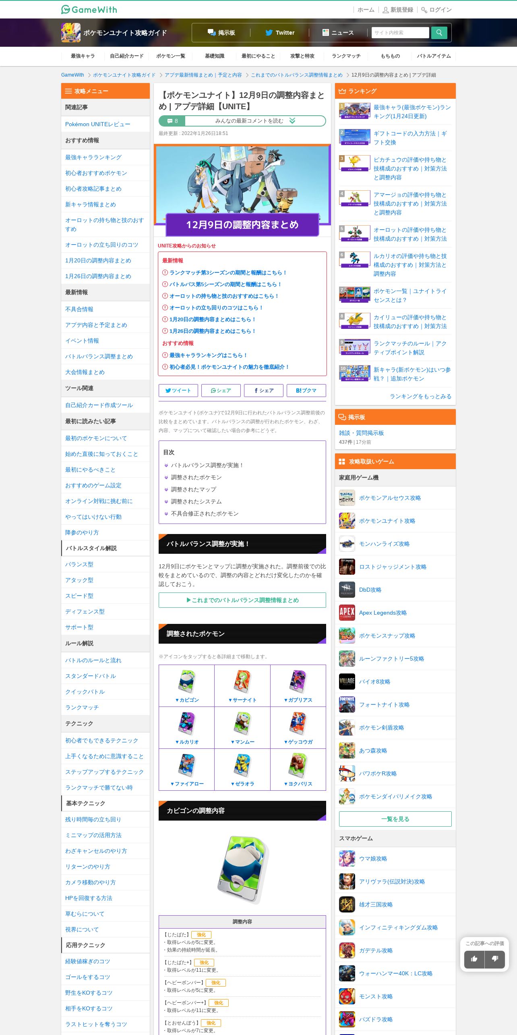This screenshot has width=517, height=1035.
Task: Click 一覧を見る button under console games
Action: [395, 819]
